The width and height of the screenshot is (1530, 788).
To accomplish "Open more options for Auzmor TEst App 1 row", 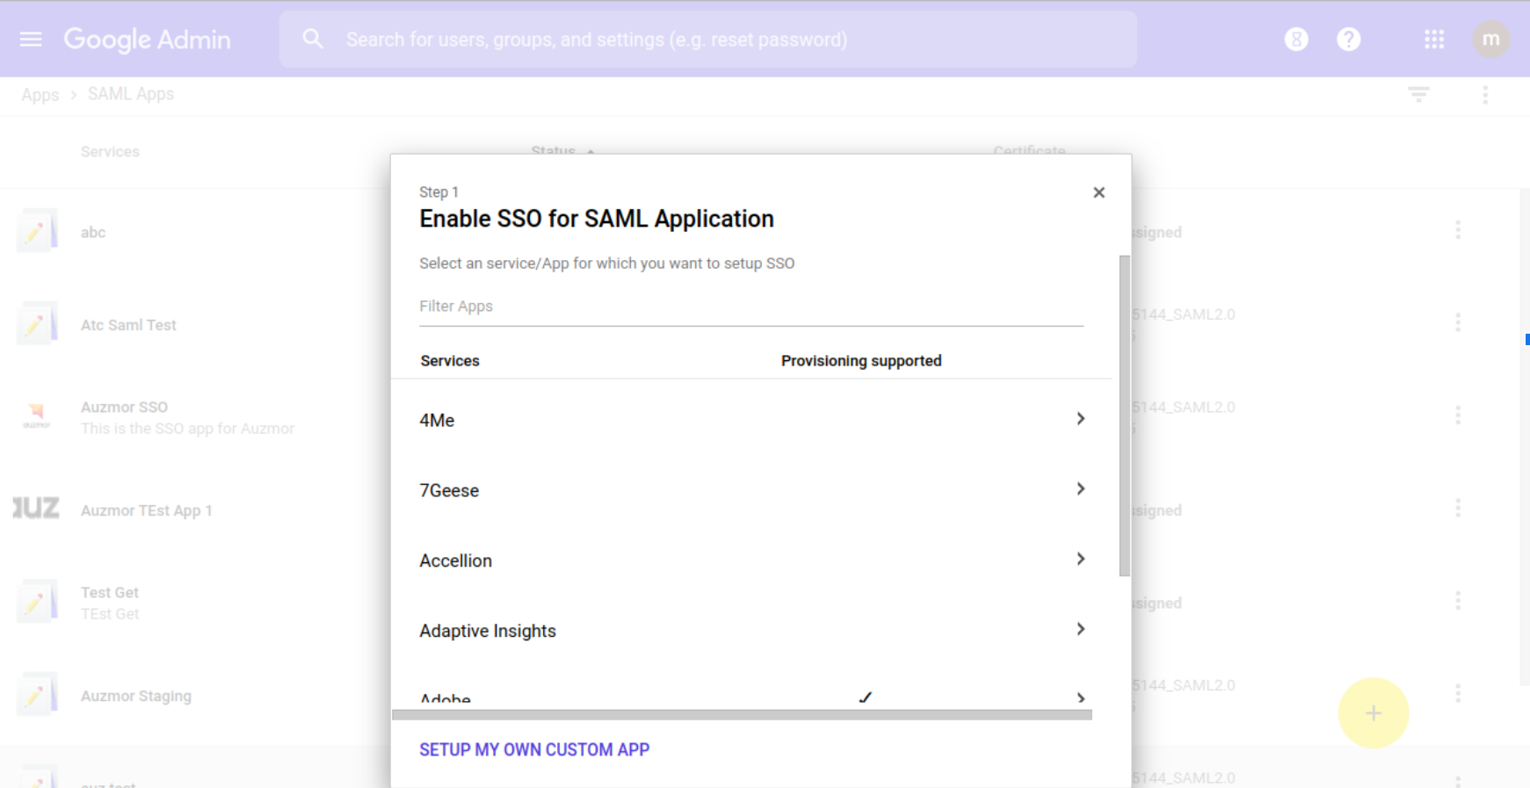I will 1458,508.
